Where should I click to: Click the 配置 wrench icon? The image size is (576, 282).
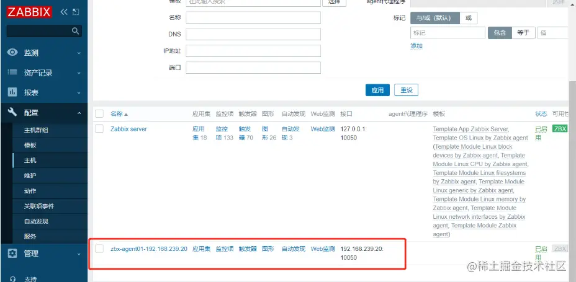(12, 112)
